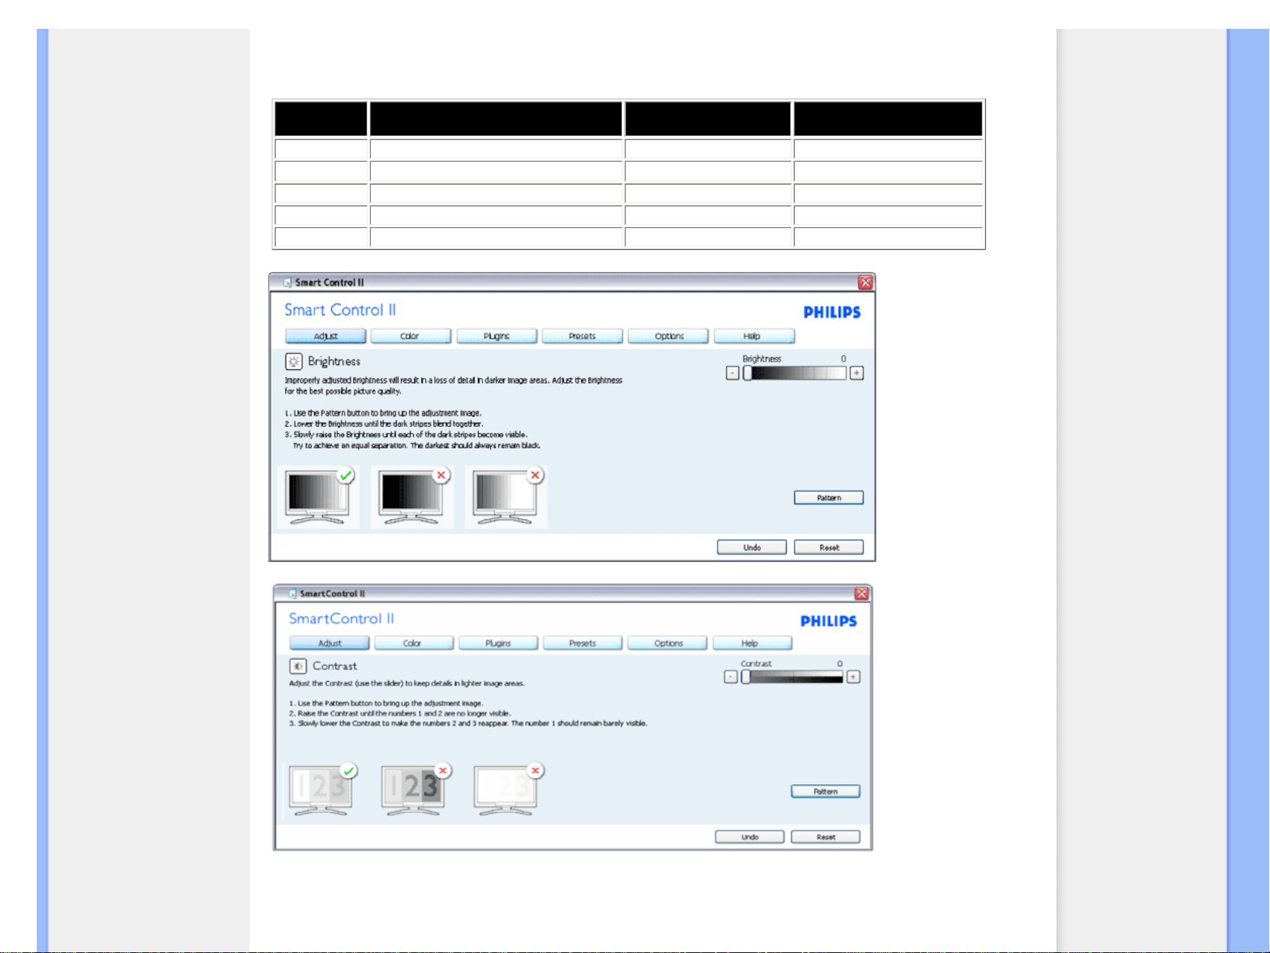Select the correct contrast monitor example with green check
Screen dimensions: 1270x953
(322, 789)
